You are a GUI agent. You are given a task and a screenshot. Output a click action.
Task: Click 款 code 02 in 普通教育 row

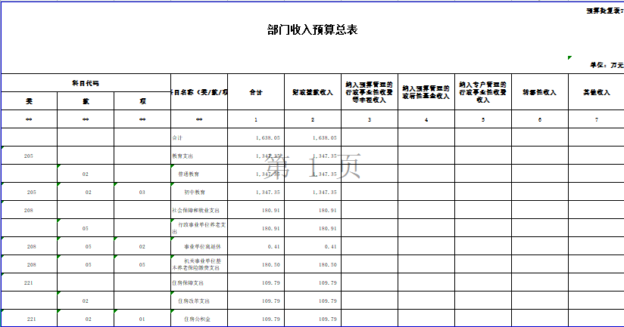coord(86,174)
